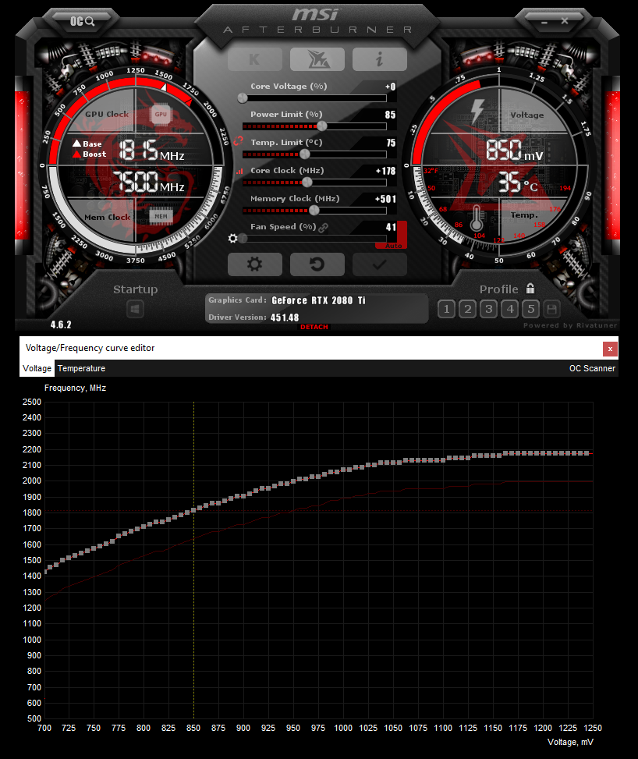Viewport: 638px width, 759px height.
Task: Click the fan speed gear icon
Action: (233, 238)
